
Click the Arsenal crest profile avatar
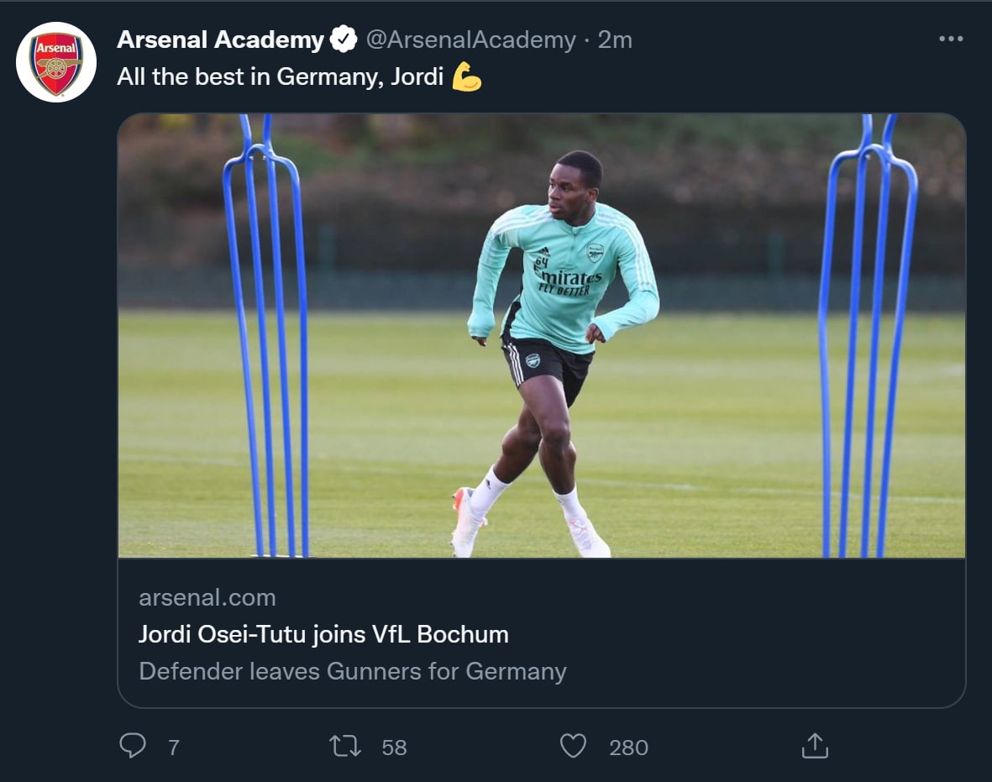pos(56,63)
